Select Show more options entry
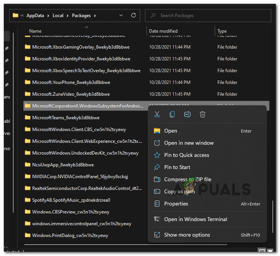The image size is (280, 256). 187,235
